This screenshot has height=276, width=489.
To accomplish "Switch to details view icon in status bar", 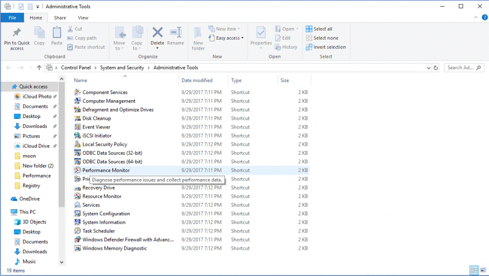I will (474, 270).
